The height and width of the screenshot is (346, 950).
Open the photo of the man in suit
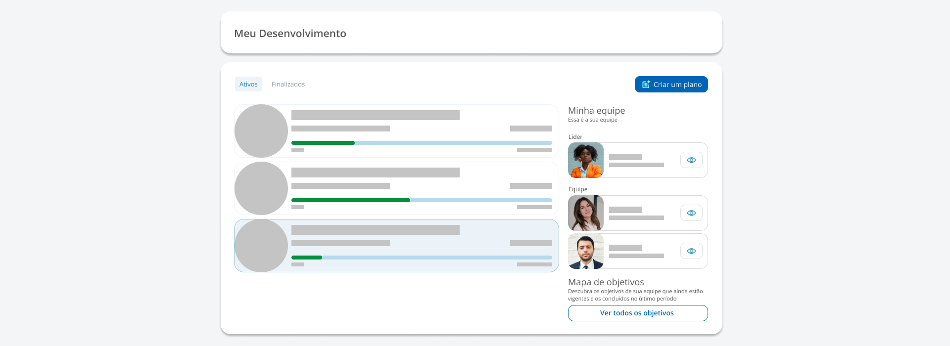coord(586,251)
